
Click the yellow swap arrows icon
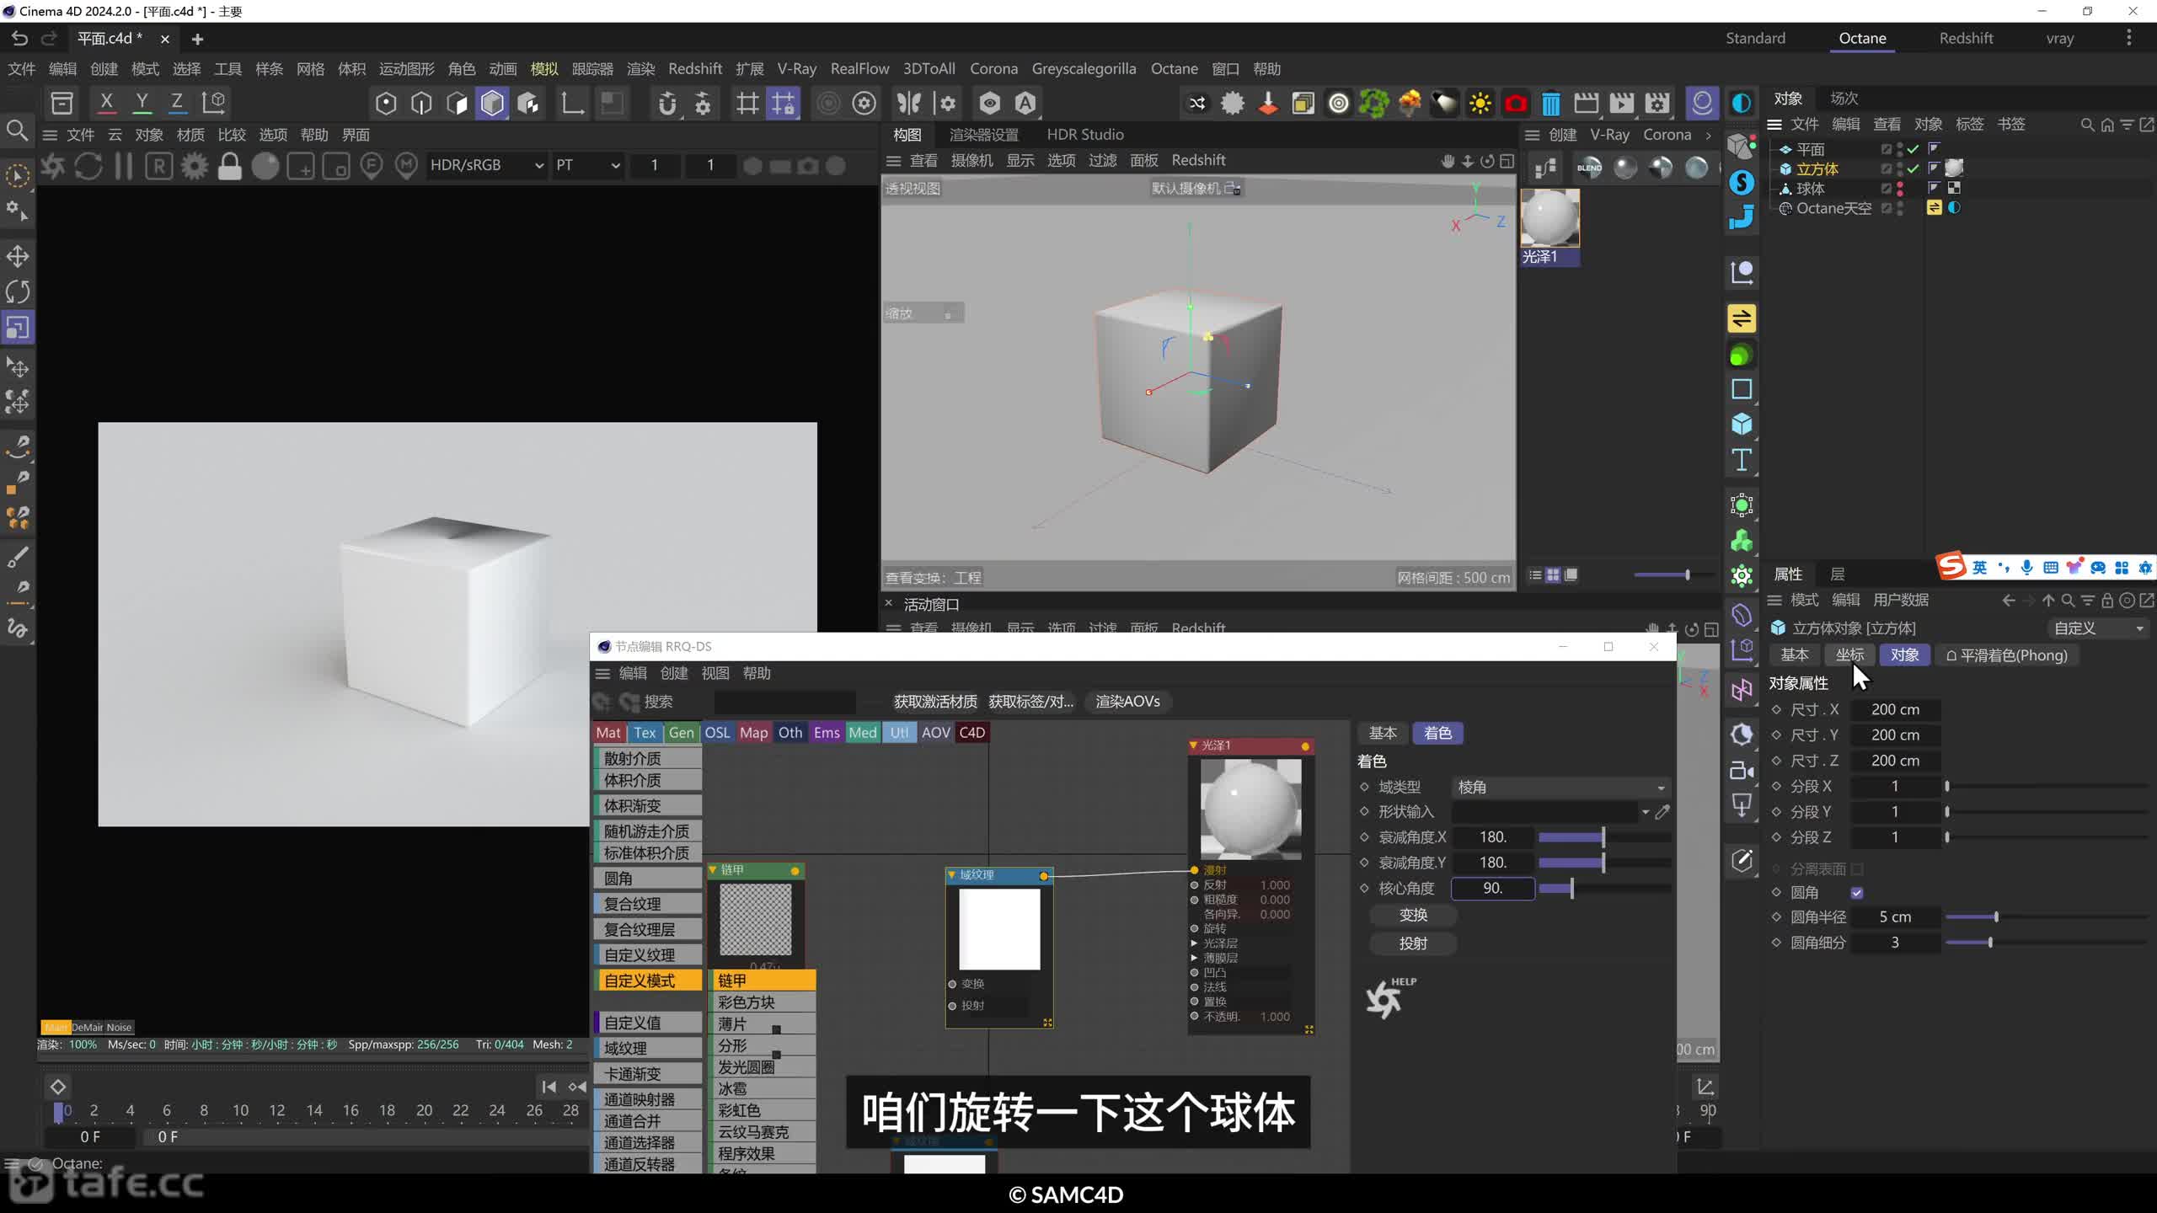point(1742,318)
